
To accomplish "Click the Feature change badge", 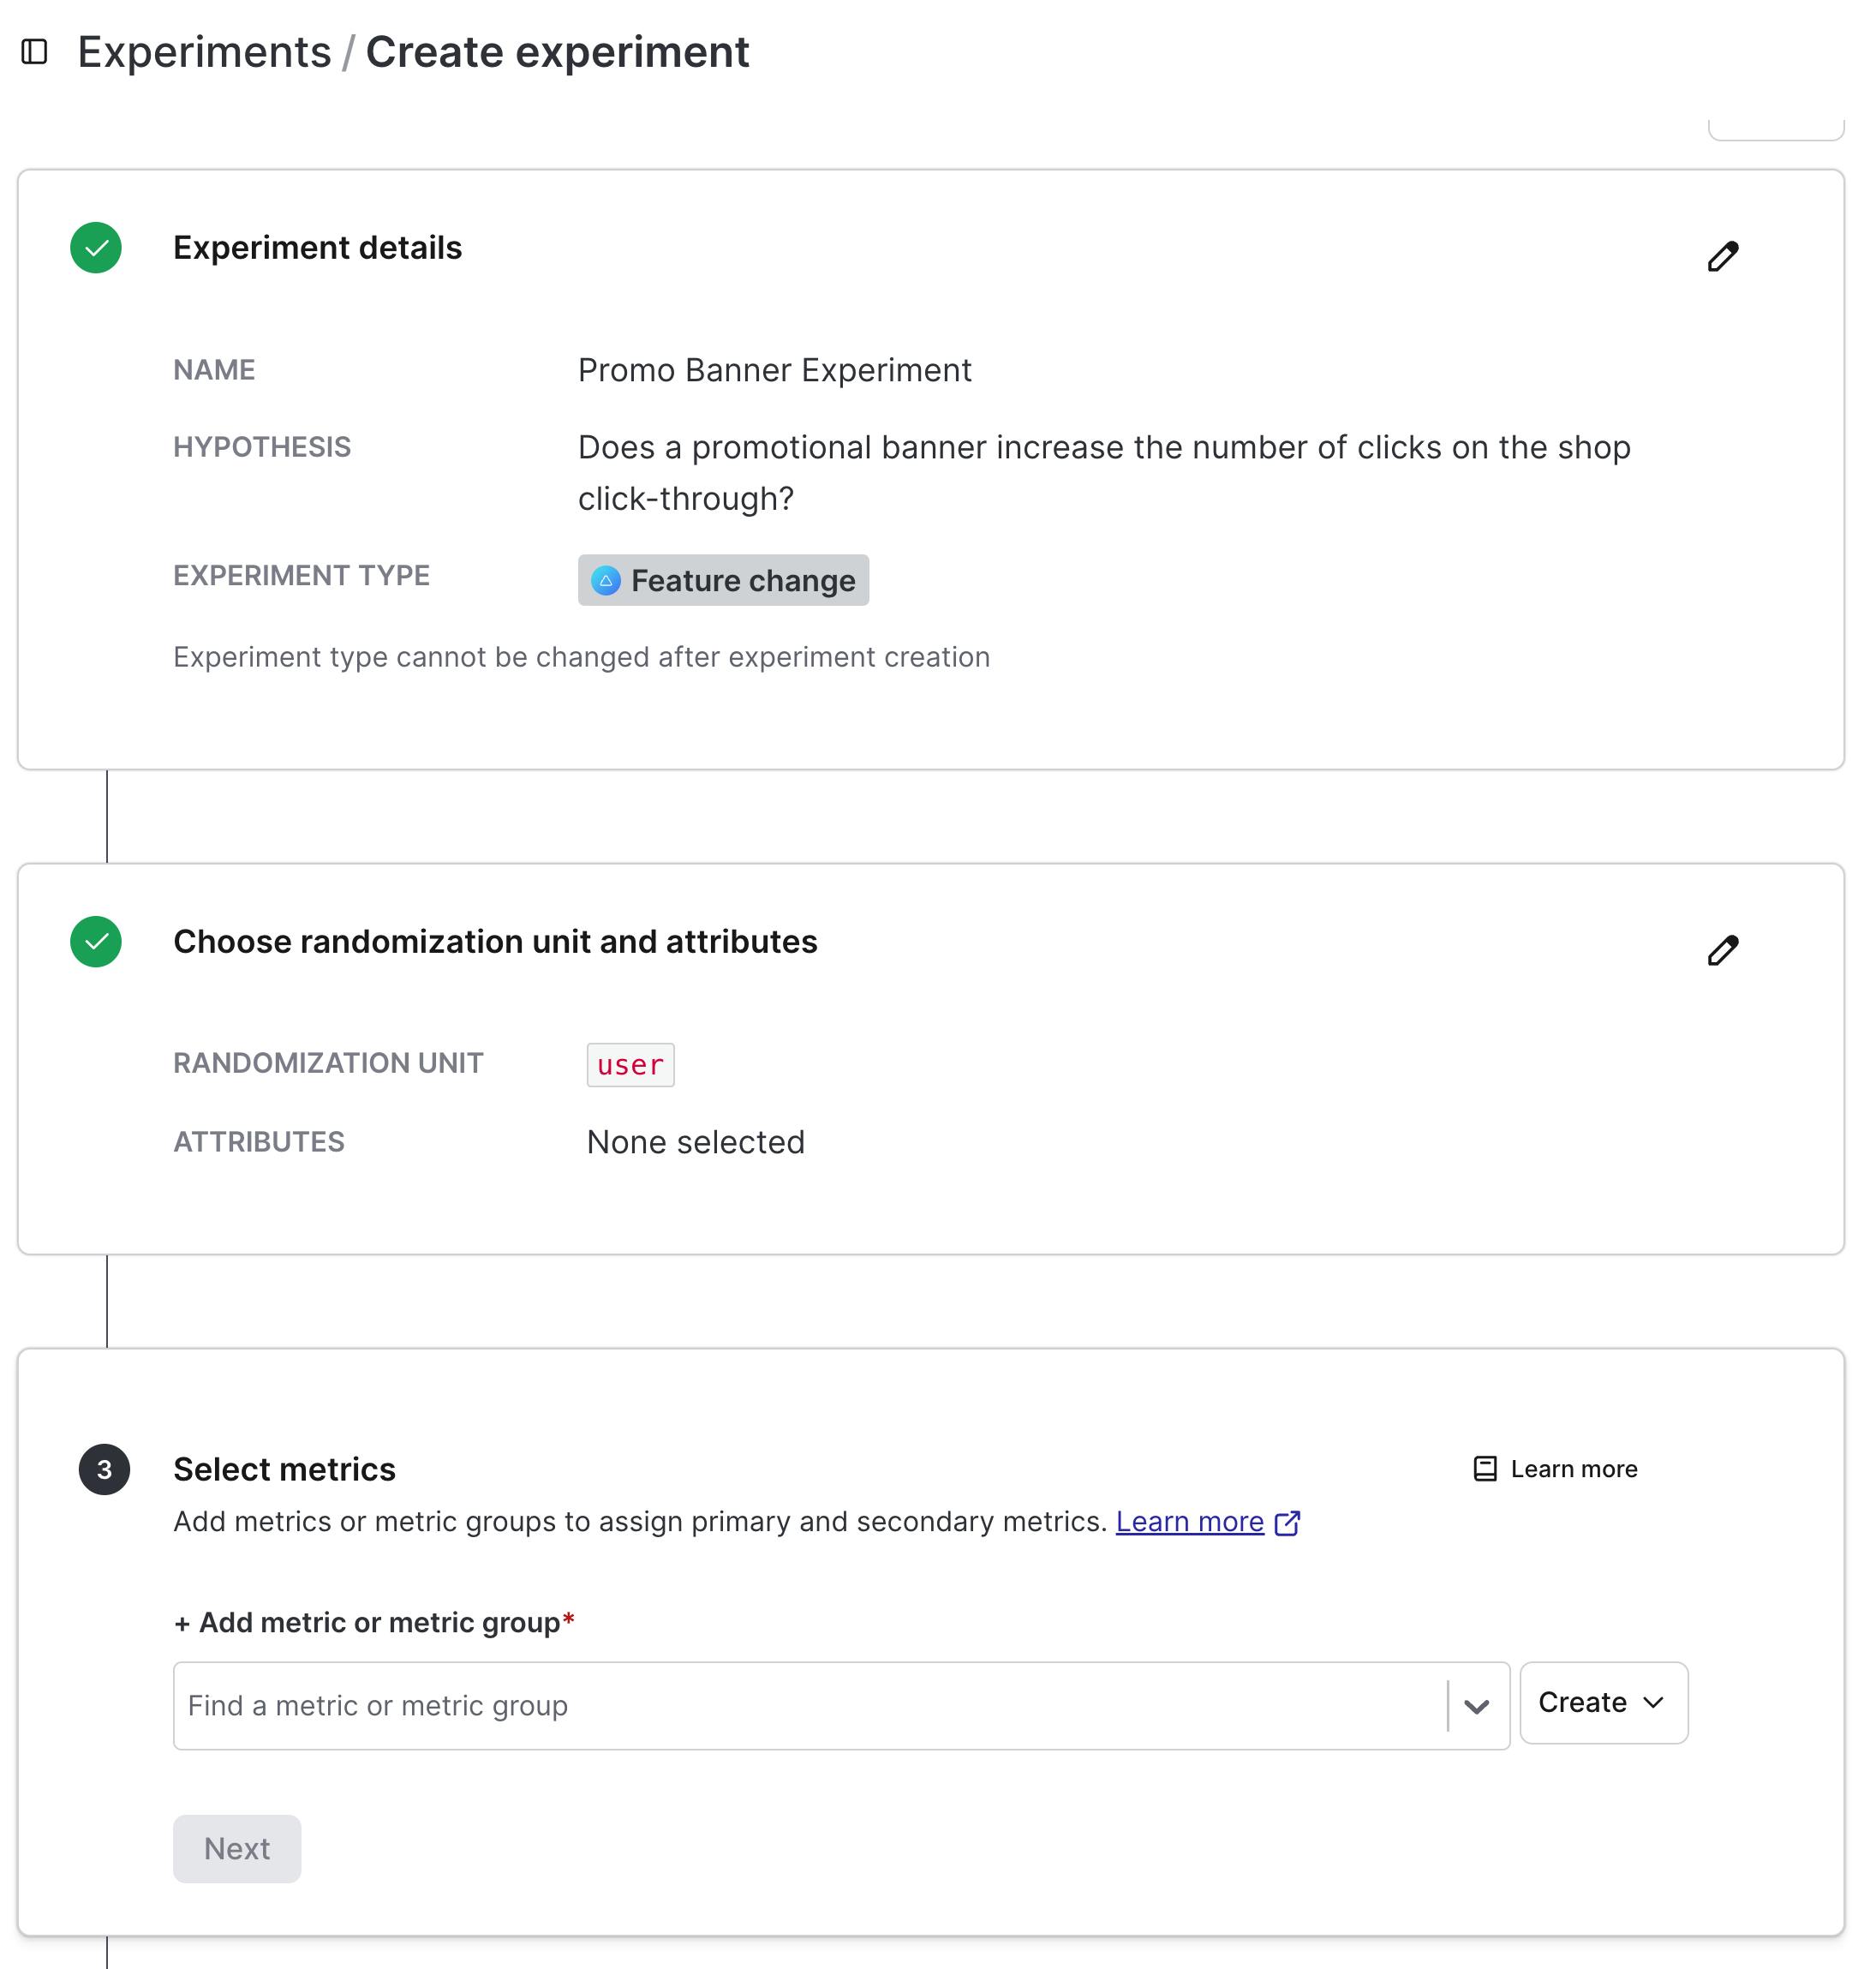I will pyautogui.click(x=742, y=581).
